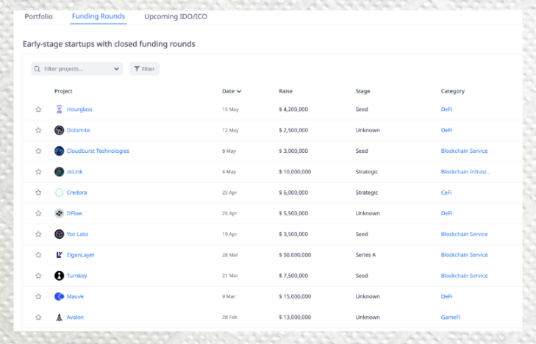This screenshot has height=344, width=536.
Task: Focus the Filter projects search field
Action: tap(77, 69)
